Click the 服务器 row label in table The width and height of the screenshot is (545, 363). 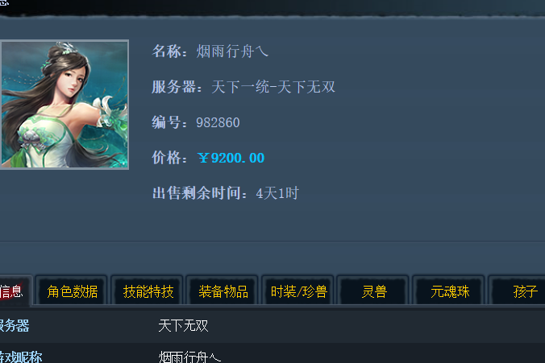tap(14, 325)
